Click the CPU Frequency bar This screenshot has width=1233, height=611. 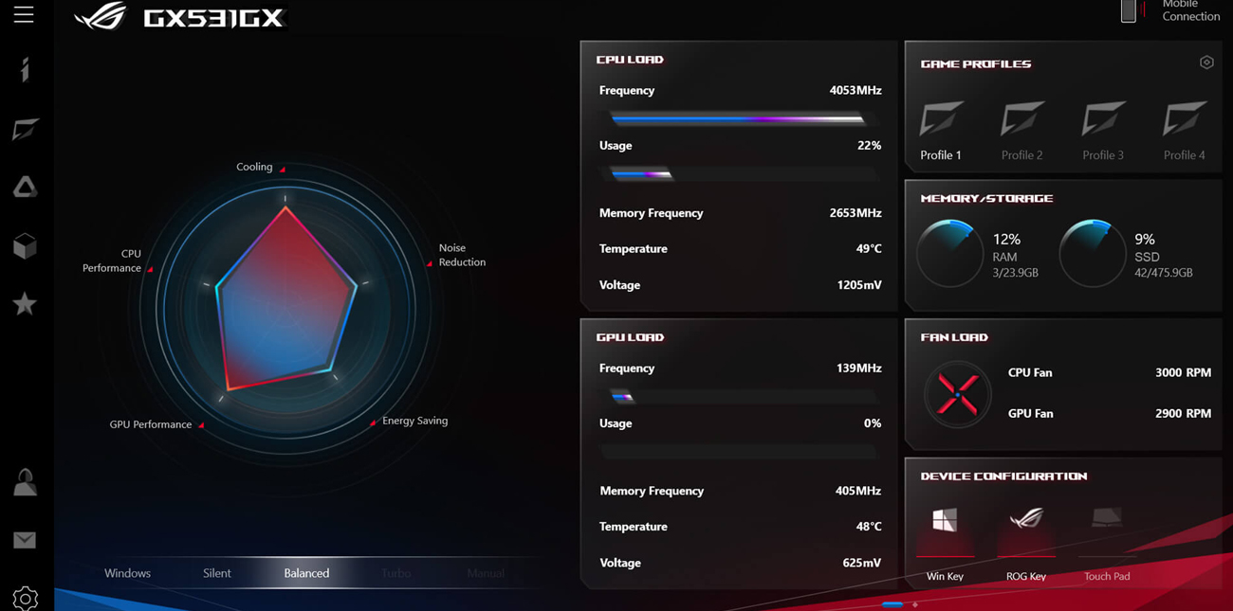739,119
